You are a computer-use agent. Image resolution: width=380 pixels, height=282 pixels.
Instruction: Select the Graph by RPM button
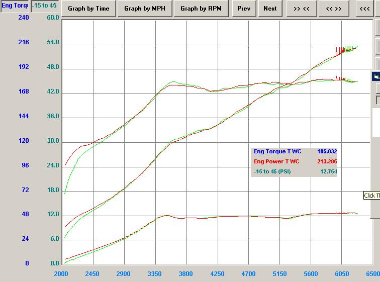tap(201, 9)
